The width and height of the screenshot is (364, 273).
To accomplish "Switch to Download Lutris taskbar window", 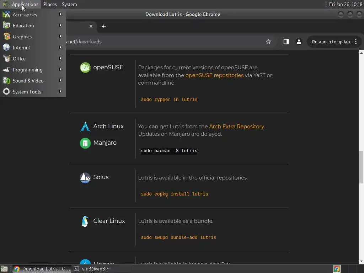I will click(x=42, y=269).
